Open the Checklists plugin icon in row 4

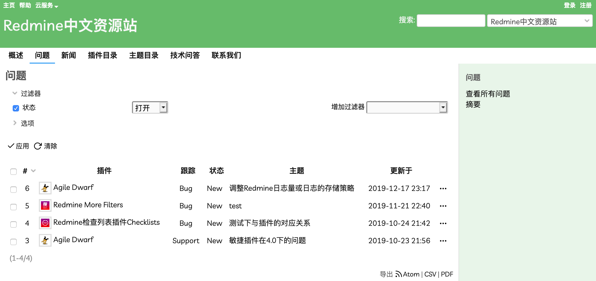[x=45, y=223]
